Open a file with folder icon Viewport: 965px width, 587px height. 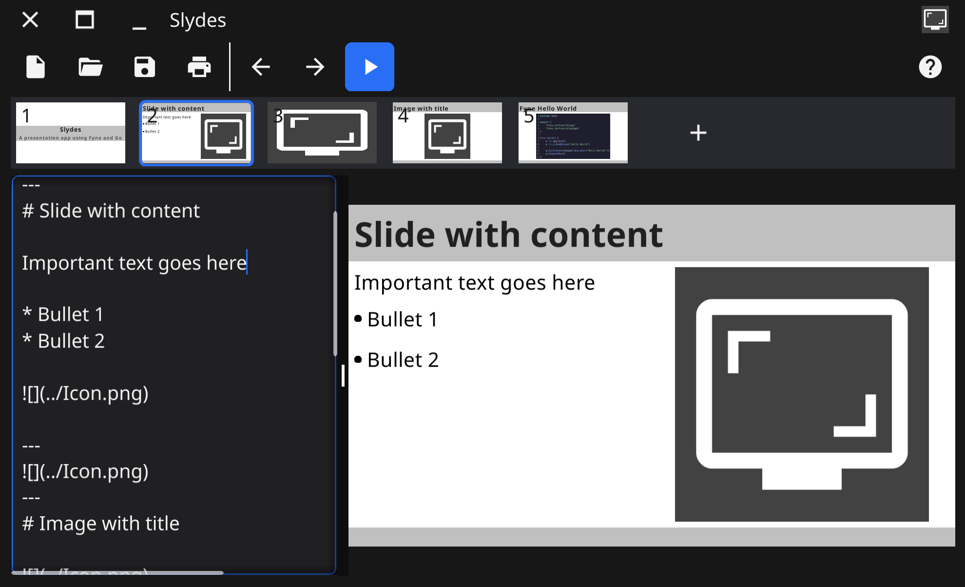pyautogui.click(x=90, y=67)
